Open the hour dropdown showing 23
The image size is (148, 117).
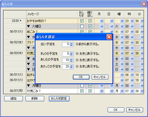click(x=132, y=21)
